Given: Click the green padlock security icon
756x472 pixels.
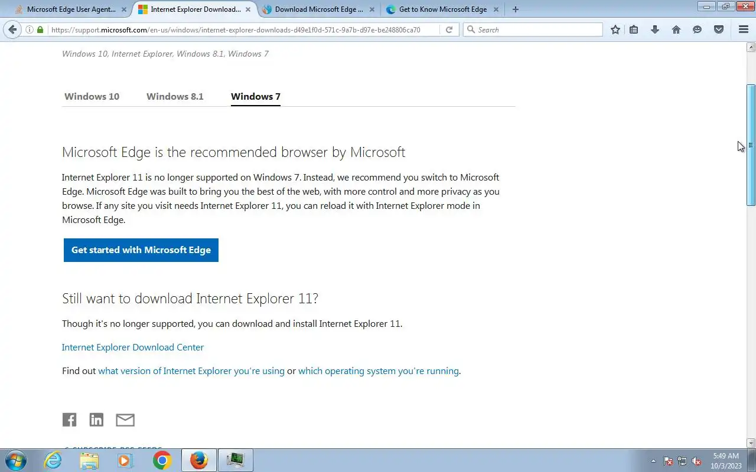Looking at the screenshot, I should pyautogui.click(x=40, y=29).
